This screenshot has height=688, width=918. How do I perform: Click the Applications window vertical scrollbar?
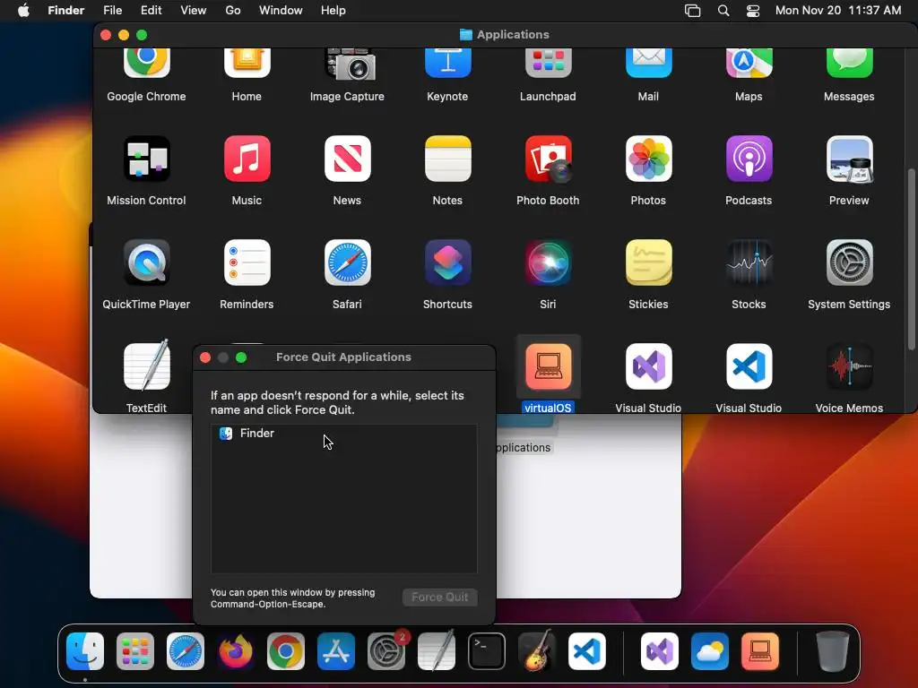click(x=911, y=260)
